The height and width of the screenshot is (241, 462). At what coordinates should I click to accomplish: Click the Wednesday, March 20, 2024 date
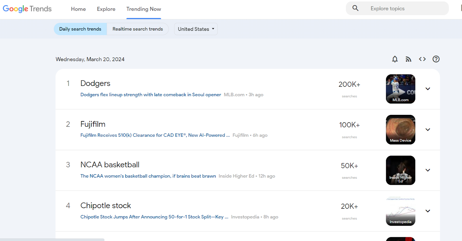[90, 59]
